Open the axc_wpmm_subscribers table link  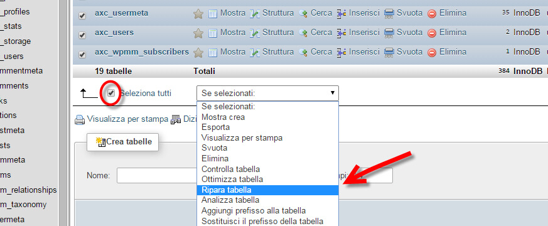point(141,52)
